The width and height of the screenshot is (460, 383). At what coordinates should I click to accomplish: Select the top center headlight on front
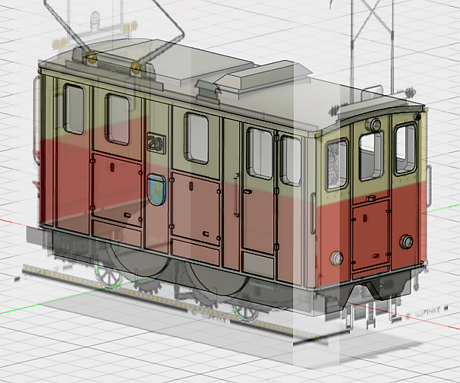point(373,125)
